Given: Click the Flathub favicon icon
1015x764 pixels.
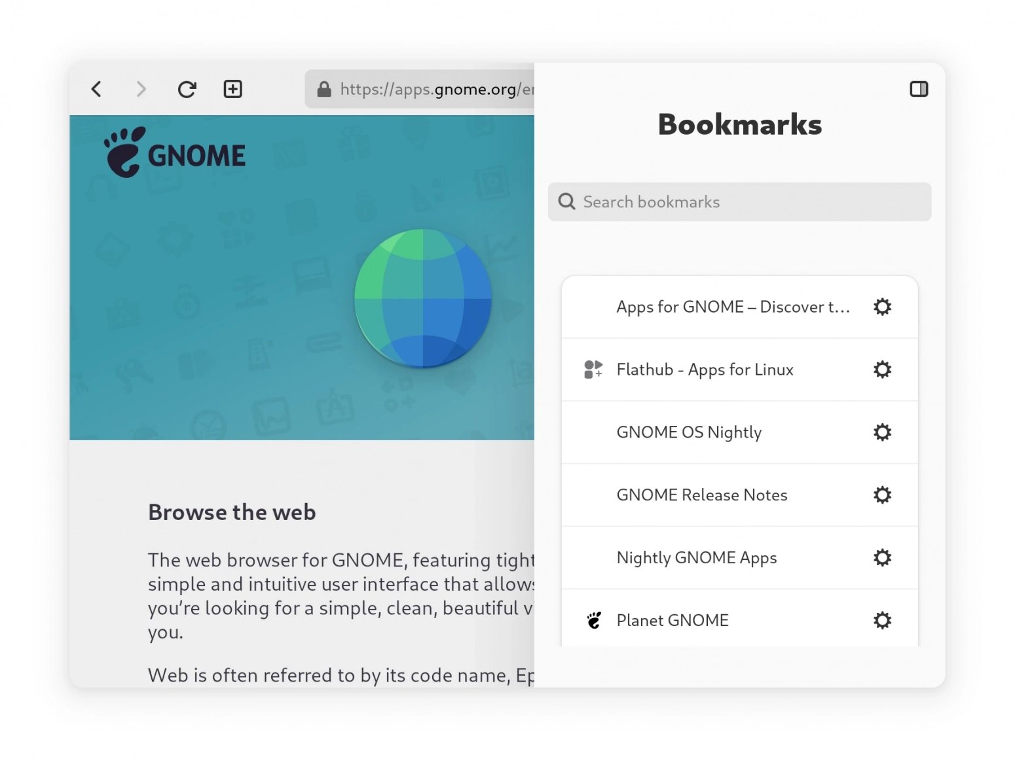Looking at the screenshot, I should [x=593, y=370].
